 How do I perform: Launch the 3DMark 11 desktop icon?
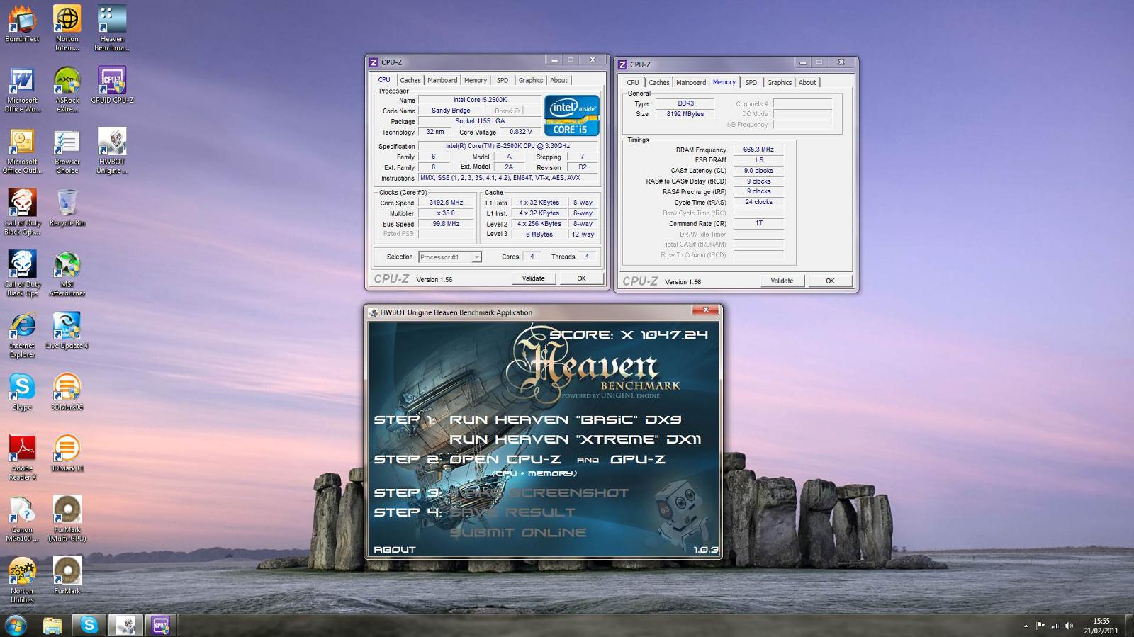[x=67, y=453]
